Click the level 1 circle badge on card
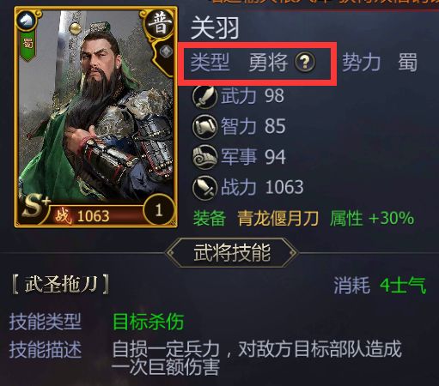439x386 pixels. (x=158, y=210)
